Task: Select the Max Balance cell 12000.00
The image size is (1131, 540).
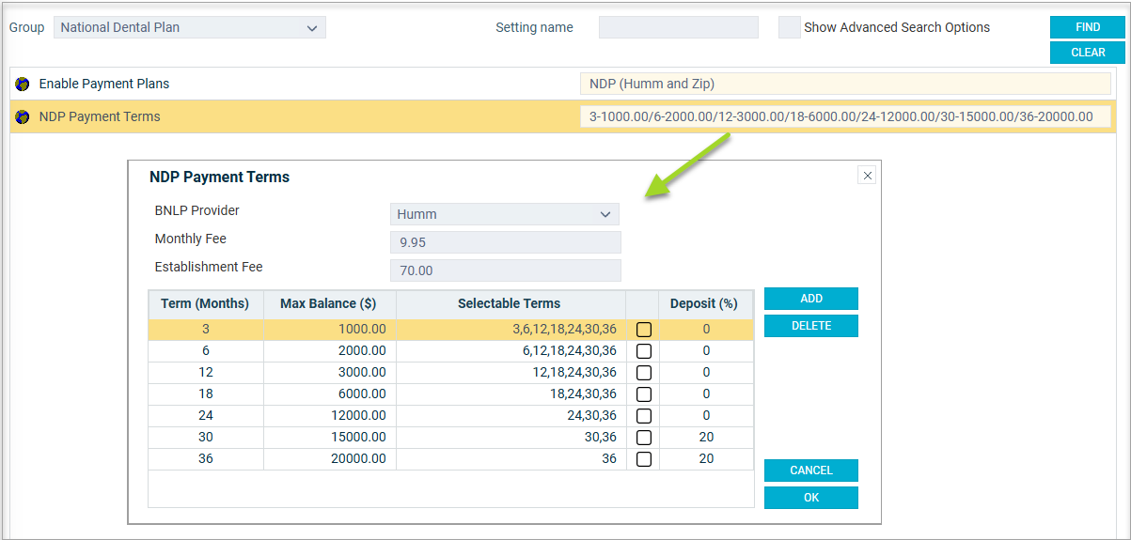Action: coord(329,416)
